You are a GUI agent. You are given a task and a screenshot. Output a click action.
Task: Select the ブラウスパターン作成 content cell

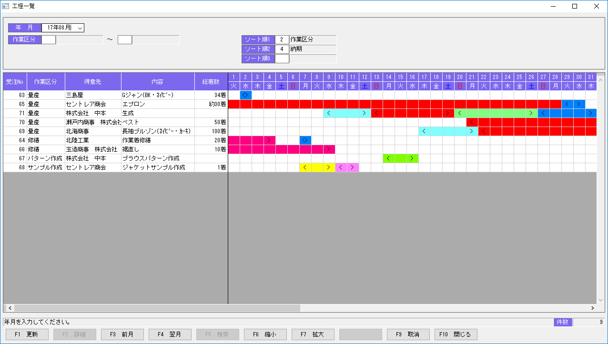(158, 158)
